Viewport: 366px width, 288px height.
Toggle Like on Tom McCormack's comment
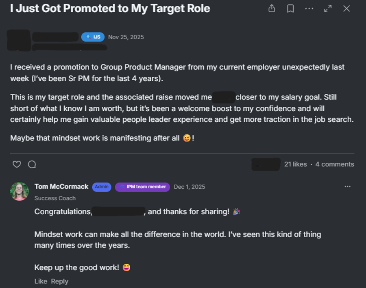(41, 281)
